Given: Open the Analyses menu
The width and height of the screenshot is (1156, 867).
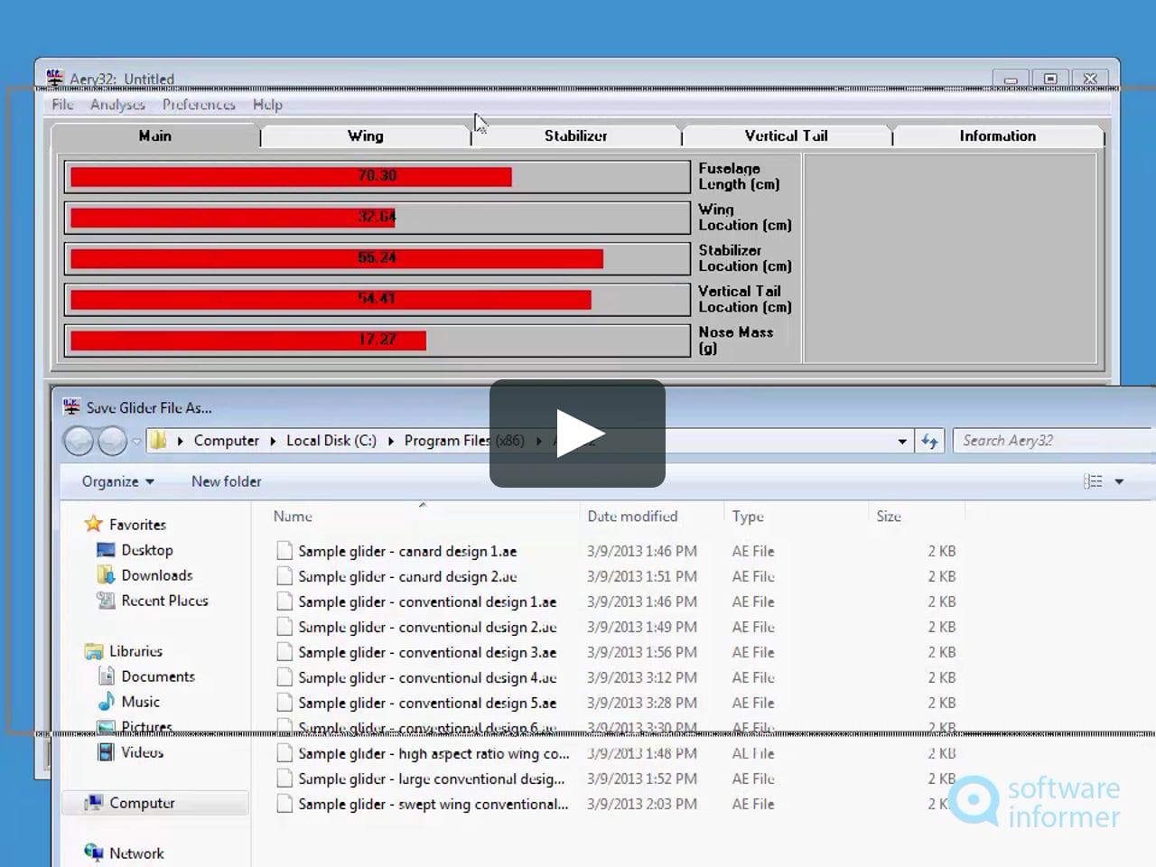Looking at the screenshot, I should pos(117,105).
